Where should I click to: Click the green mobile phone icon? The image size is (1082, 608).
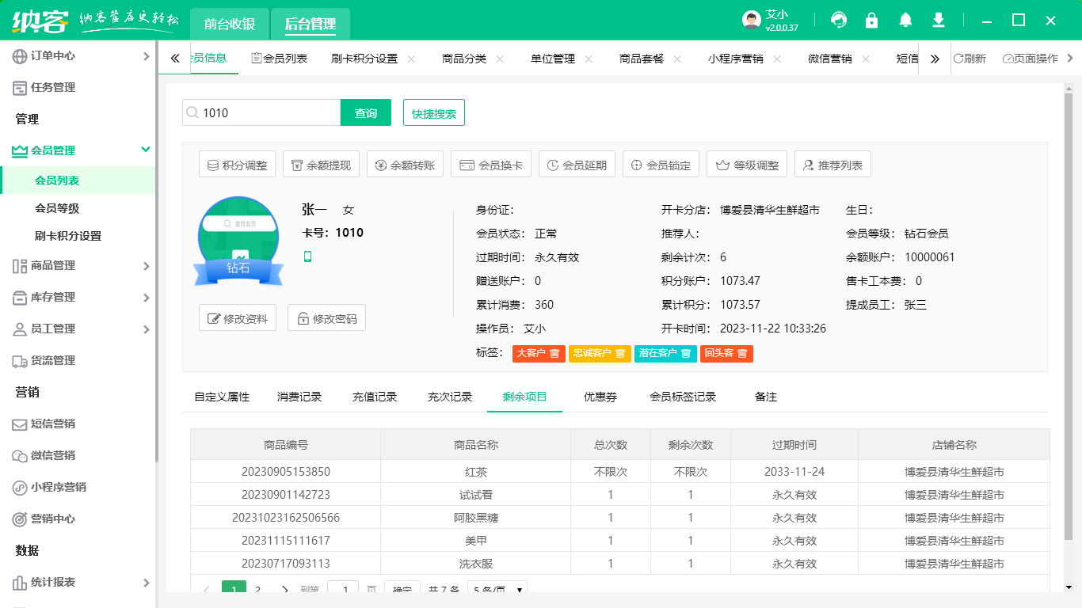307,256
